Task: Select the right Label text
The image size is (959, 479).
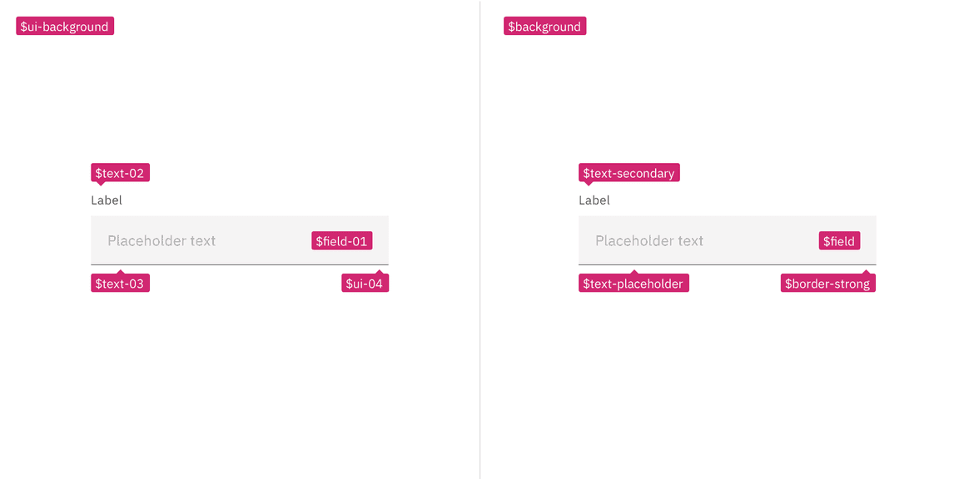Action: point(594,200)
